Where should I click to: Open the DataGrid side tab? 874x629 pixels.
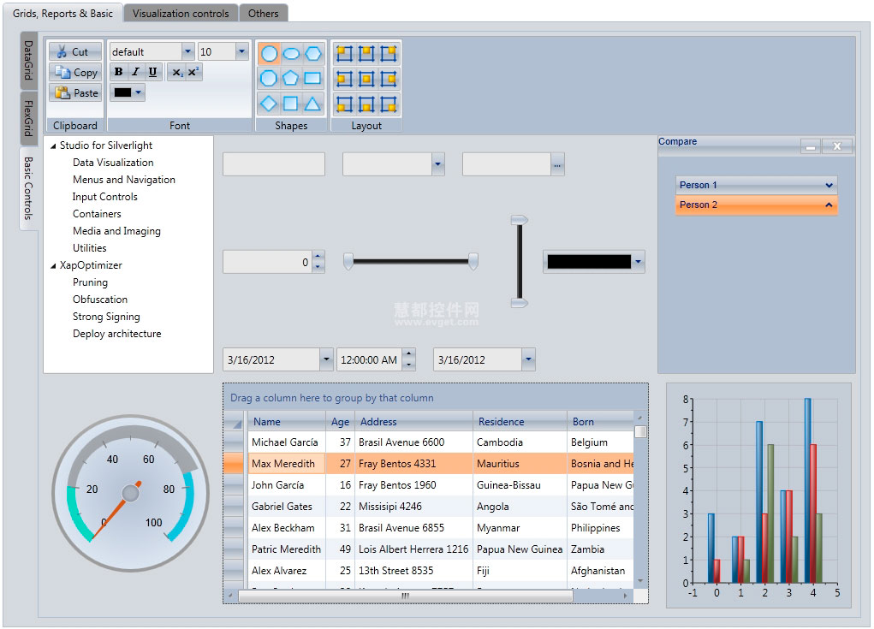point(28,60)
